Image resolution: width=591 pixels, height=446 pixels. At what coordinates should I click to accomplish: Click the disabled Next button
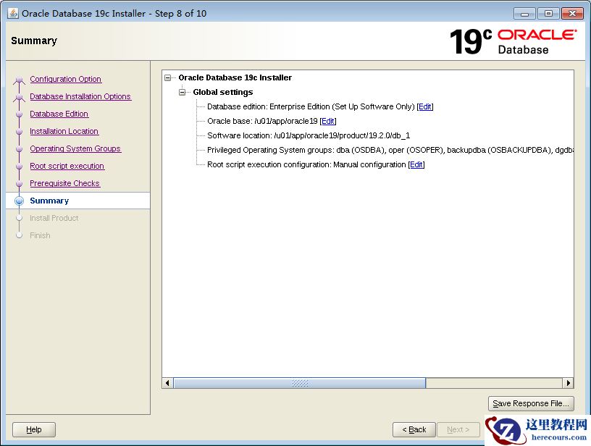(458, 429)
